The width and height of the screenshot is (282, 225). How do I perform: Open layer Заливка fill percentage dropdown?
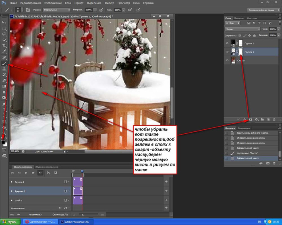coord(279,35)
